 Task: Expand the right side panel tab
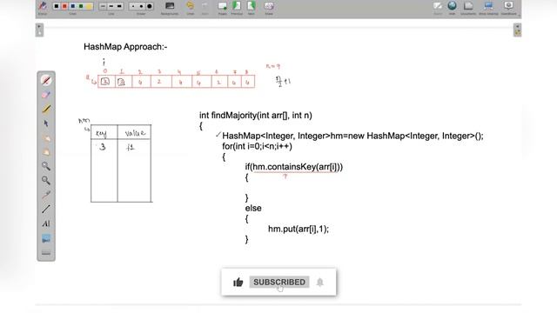518,30
